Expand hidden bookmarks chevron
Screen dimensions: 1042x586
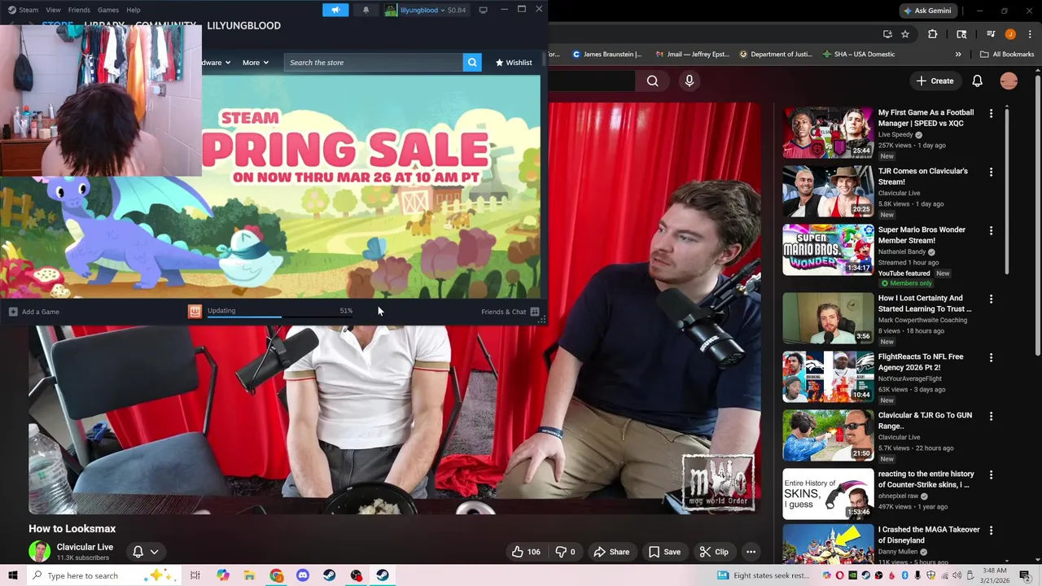pyautogui.click(x=958, y=55)
